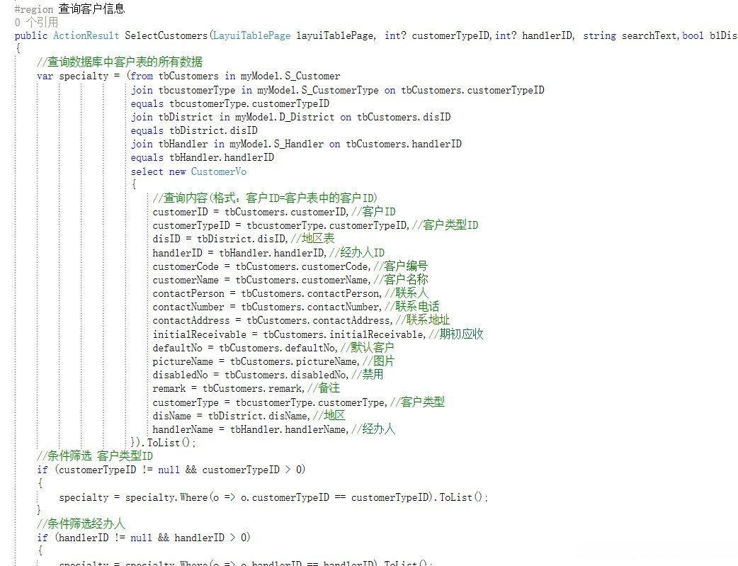Click 'string searchText' parameter
Screen dimensions: 738x566
point(630,36)
